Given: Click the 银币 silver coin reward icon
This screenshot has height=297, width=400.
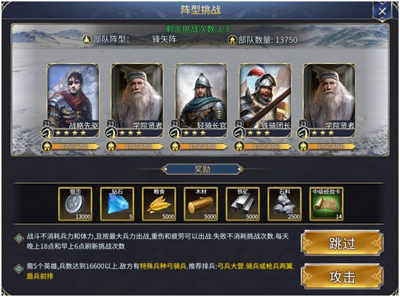Looking at the screenshot, I should (x=75, y=204).
